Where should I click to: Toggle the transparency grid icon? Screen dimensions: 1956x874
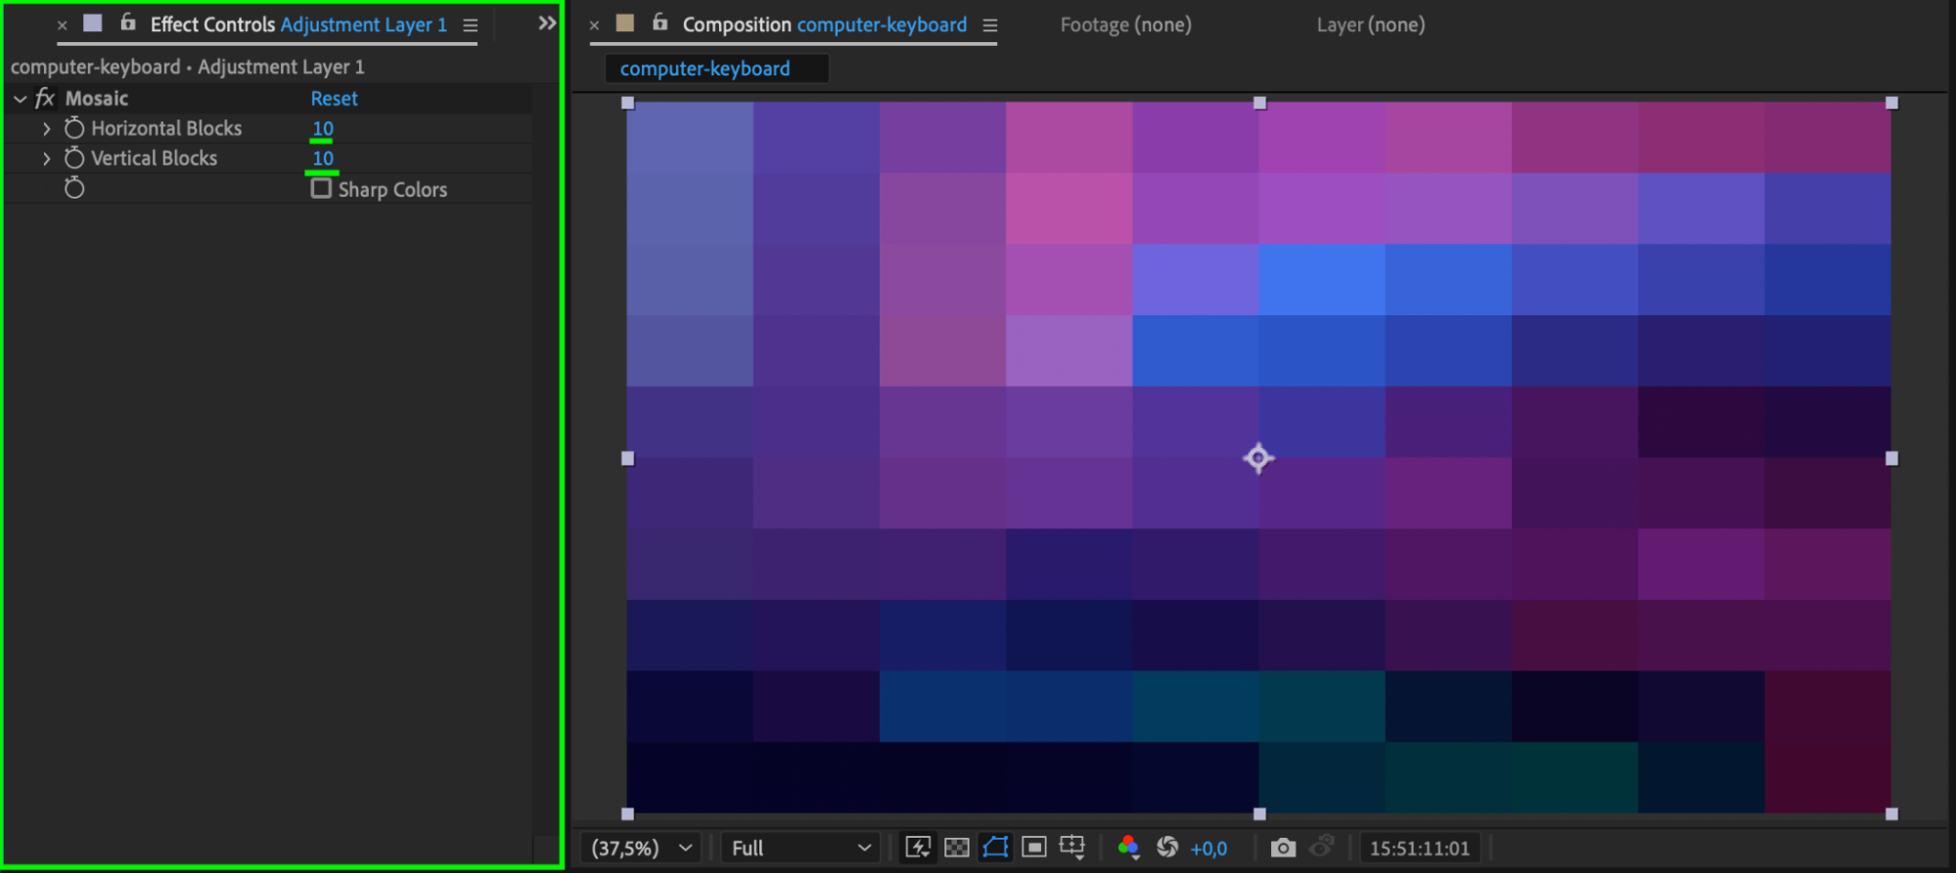tap(957, 848)
